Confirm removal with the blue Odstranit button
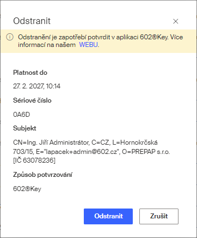The width and height of the screenshot is (197, 238). 108,216
